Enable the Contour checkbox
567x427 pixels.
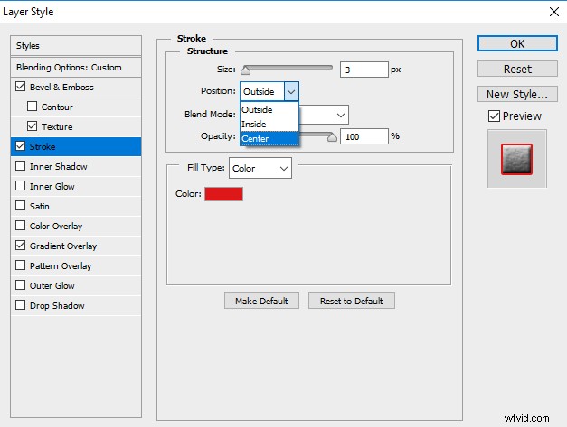click(x=33, y=107)
